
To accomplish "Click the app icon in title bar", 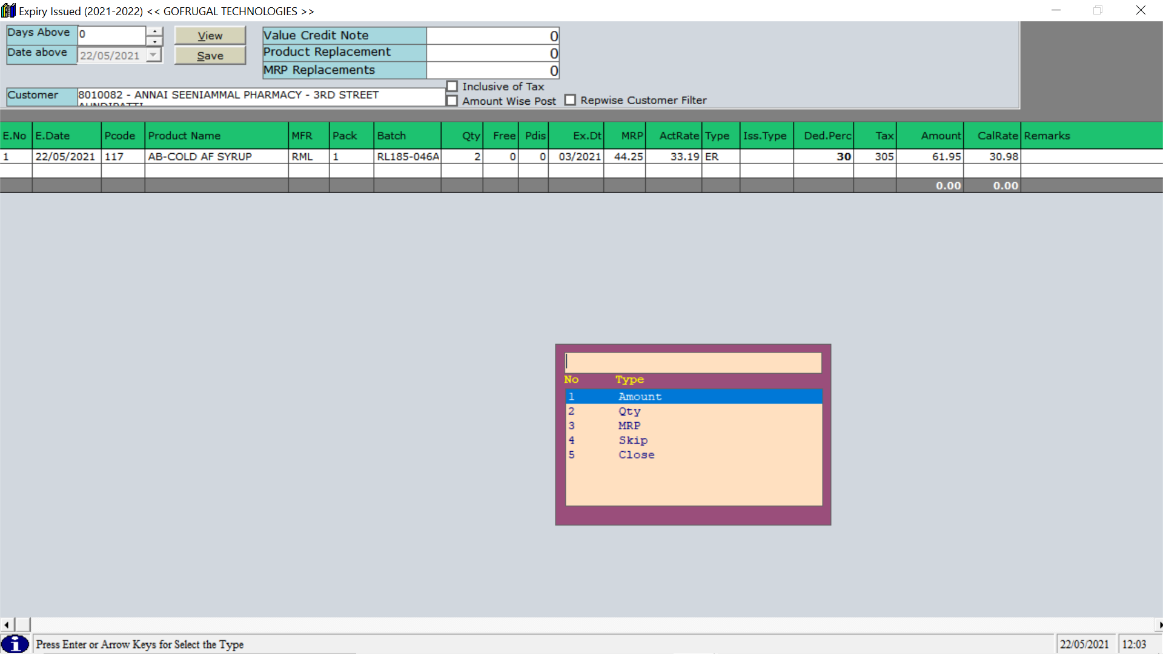I will coord(8,11).
